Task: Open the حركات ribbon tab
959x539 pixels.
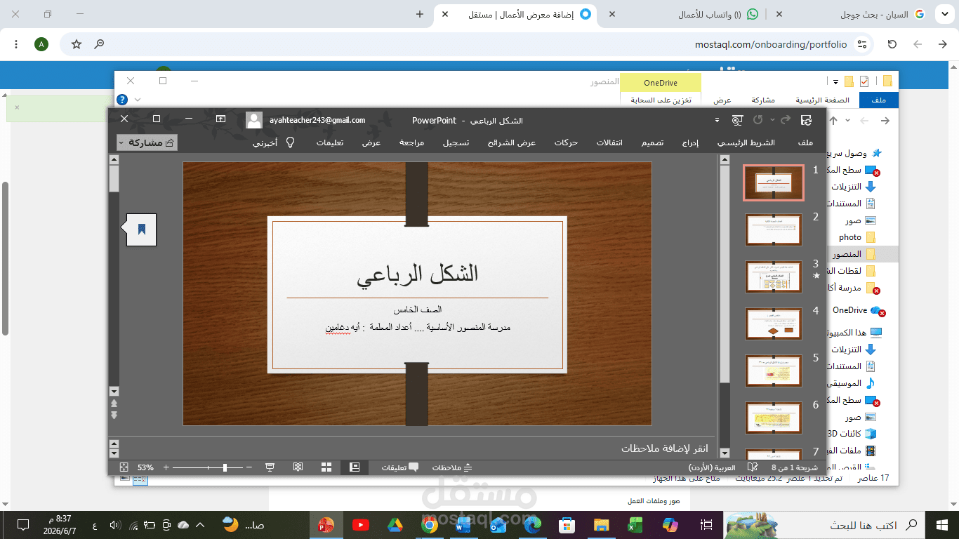Action: (x=566, y=142)
